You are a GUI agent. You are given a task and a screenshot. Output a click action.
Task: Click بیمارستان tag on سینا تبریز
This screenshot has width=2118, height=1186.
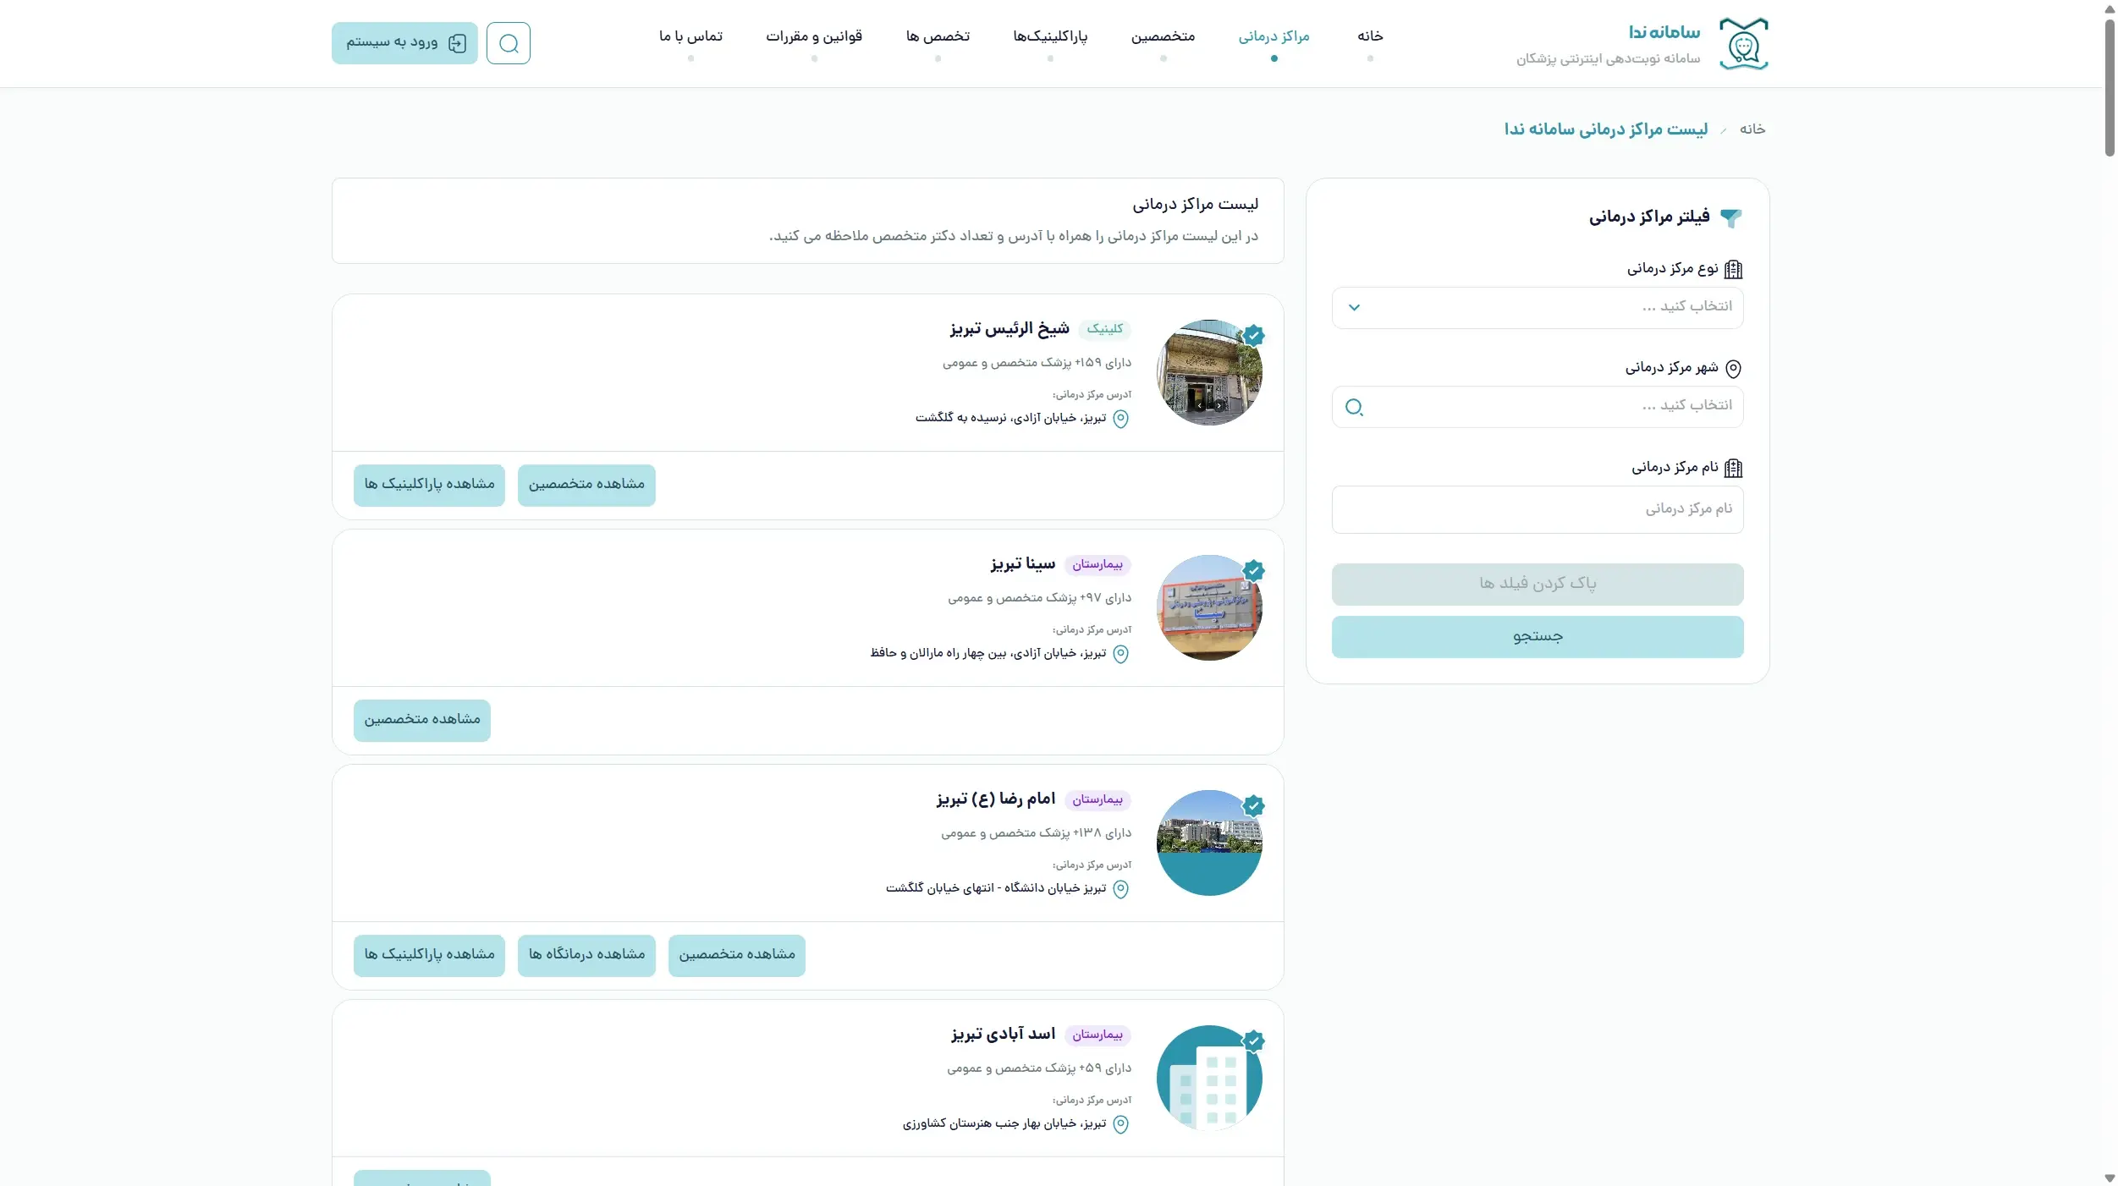[x=1098, y=564]
